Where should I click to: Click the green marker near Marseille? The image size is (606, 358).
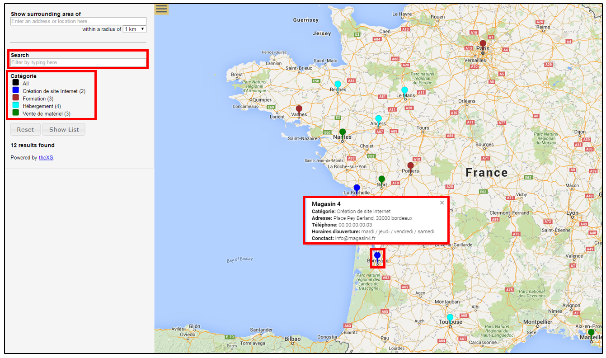click(x=591, y=332)
